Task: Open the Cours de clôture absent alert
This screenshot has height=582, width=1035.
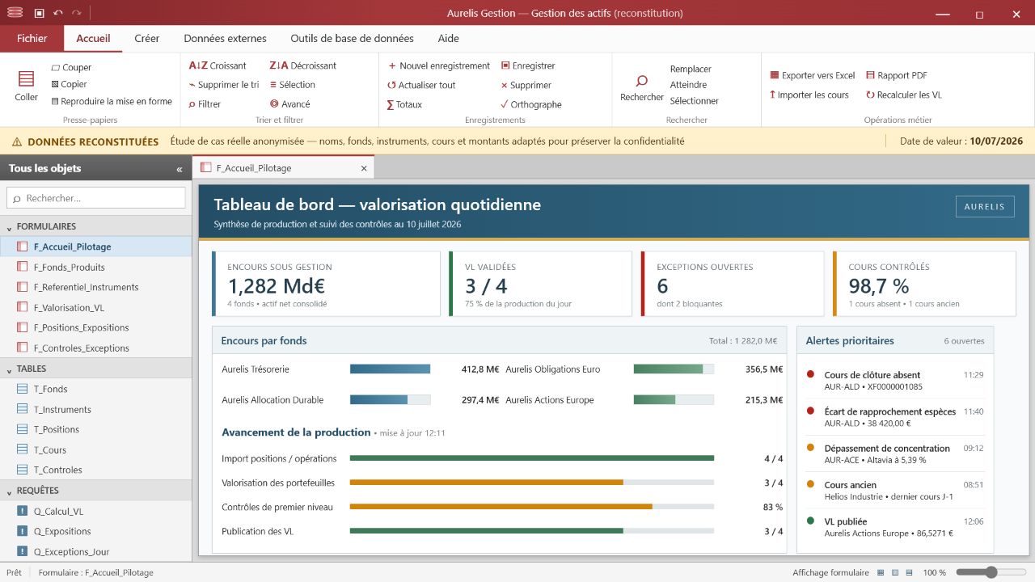Action: pyautogui.click(x=895, y=380)
